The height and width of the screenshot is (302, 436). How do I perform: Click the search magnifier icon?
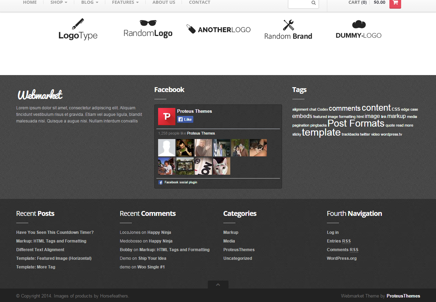(313, 3)
